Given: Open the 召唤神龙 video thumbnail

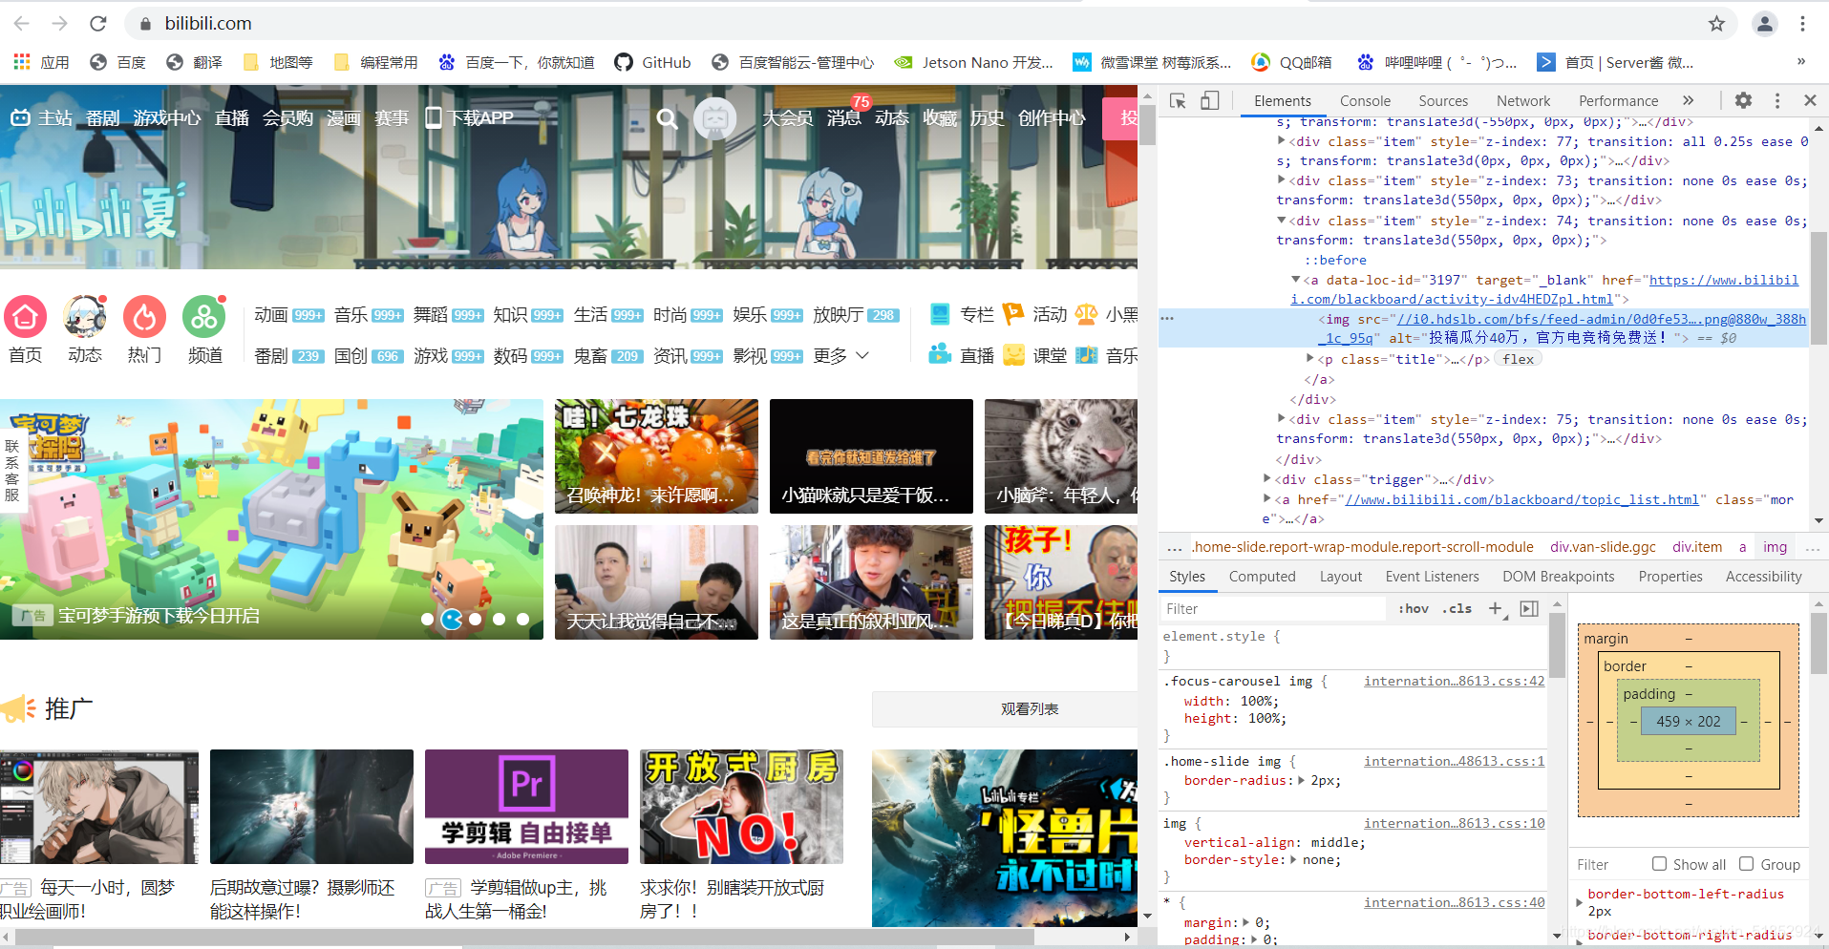Looking at the screenshot, I should [x=656, y=455].
